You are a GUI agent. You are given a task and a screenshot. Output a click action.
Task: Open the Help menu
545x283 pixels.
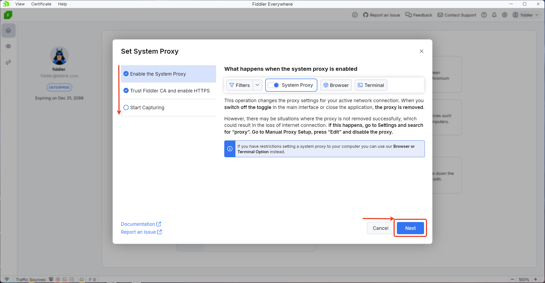click(x=63, y=4)
